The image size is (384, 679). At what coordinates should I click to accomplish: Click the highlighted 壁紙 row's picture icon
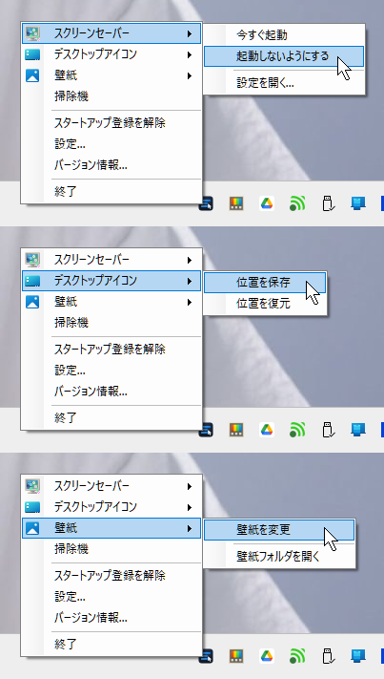point(32,528)
